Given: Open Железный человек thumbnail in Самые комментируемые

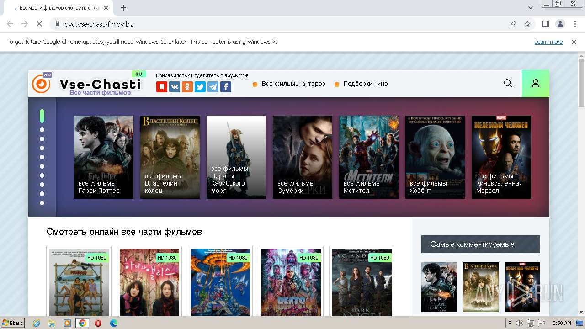Looking at the screenshot, I should pyautogui.click(x=522, y=287).
